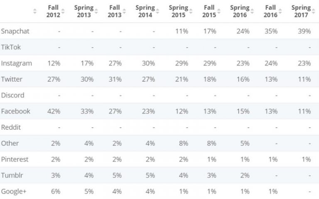Select the Snapchat row label
The height and width of the screenshot is (199, 319).
coord(15,31)
